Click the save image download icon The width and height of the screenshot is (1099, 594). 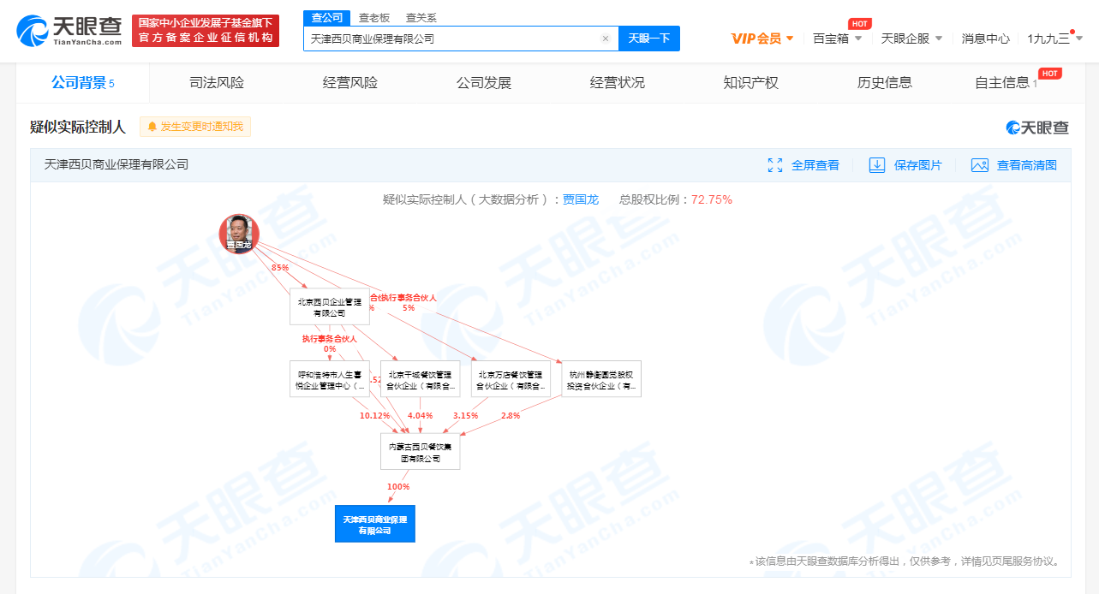tap(877, 165)
